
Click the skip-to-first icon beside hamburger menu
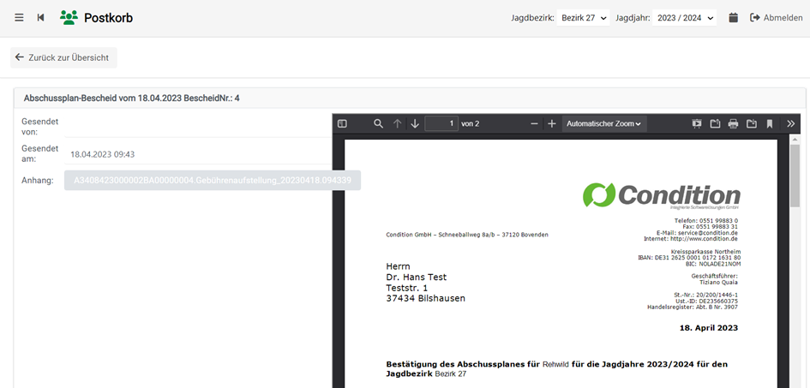pos(40,17)
